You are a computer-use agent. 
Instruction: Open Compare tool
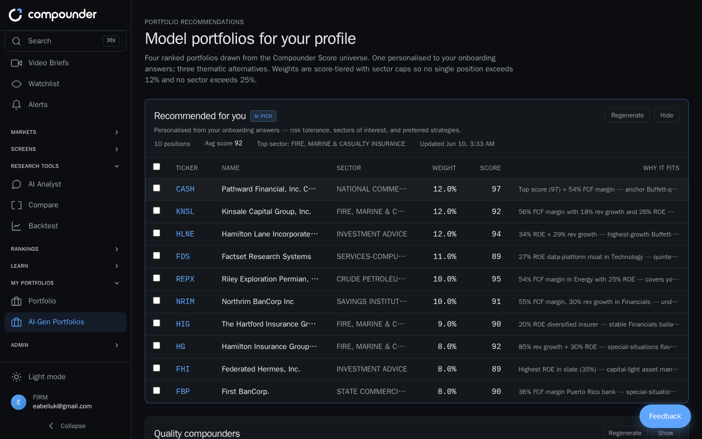coord(65,205)
